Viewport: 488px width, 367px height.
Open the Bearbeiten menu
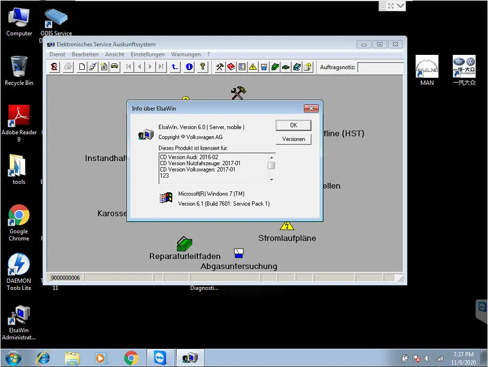85,54
